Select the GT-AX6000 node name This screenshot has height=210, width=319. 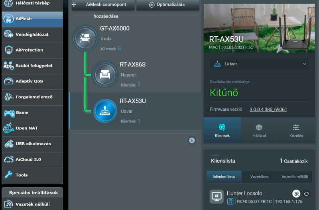(115, 28)
